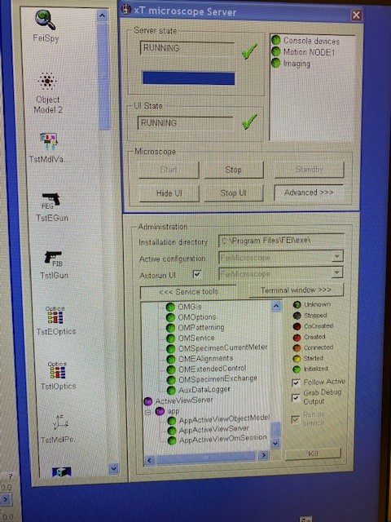Viewport: 391px width, 522px height.
Task: Click the Unknown legend status icon
Action: (297, 304)
